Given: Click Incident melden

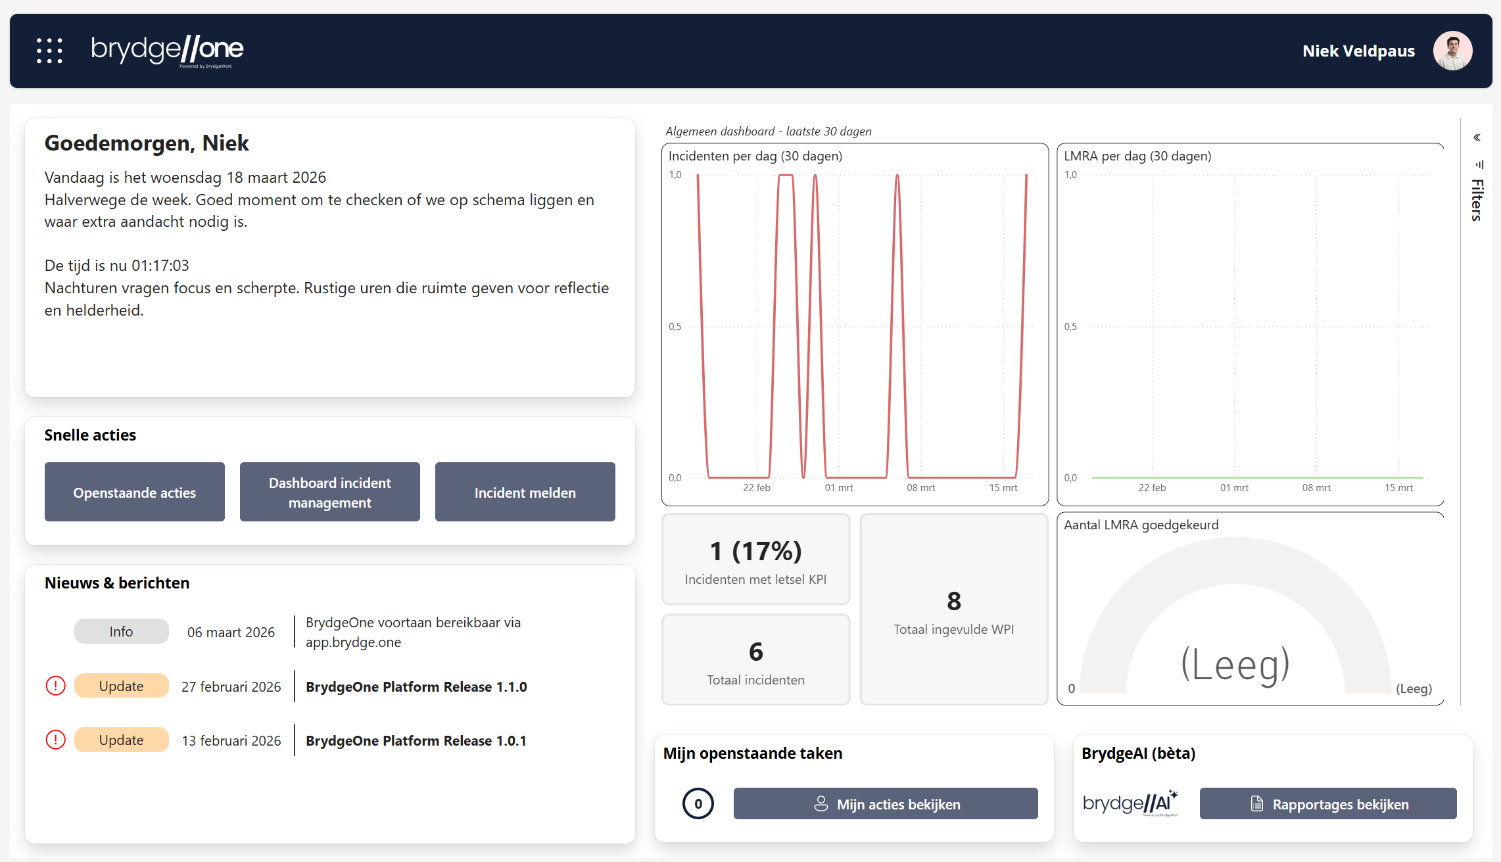Looking at the screenshot, I should pyautogui.click(x=525, y=492).
